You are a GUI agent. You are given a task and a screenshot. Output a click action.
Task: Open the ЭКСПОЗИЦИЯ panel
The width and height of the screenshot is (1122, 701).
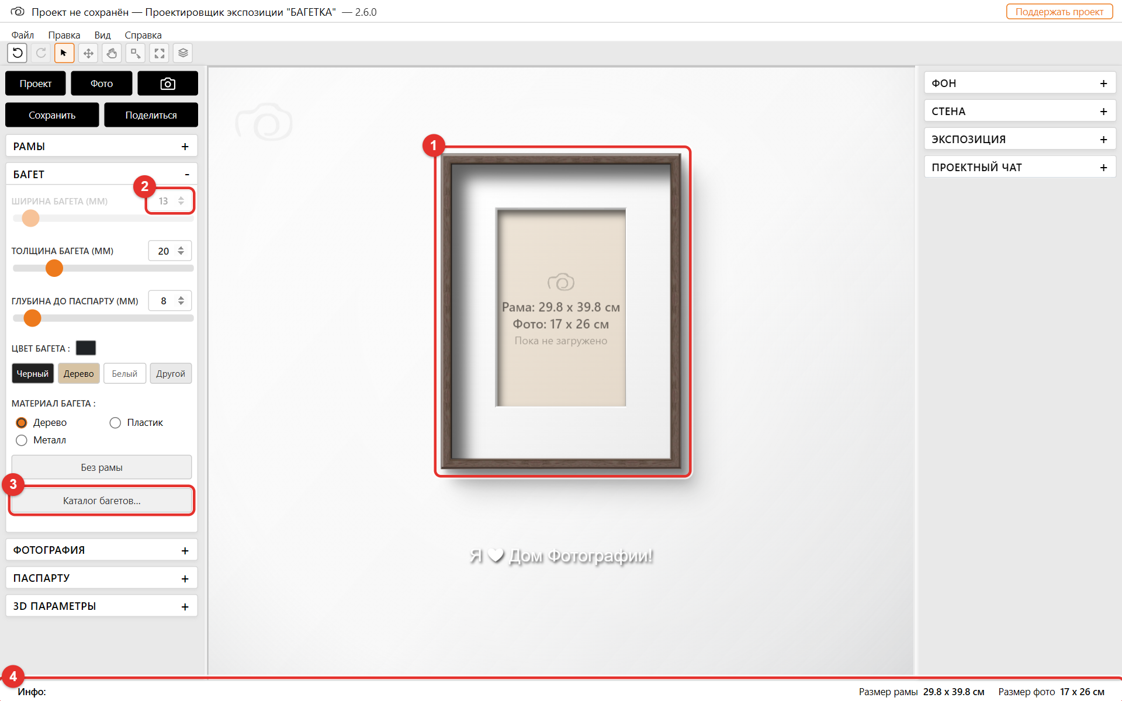(x=1020, y=139)
